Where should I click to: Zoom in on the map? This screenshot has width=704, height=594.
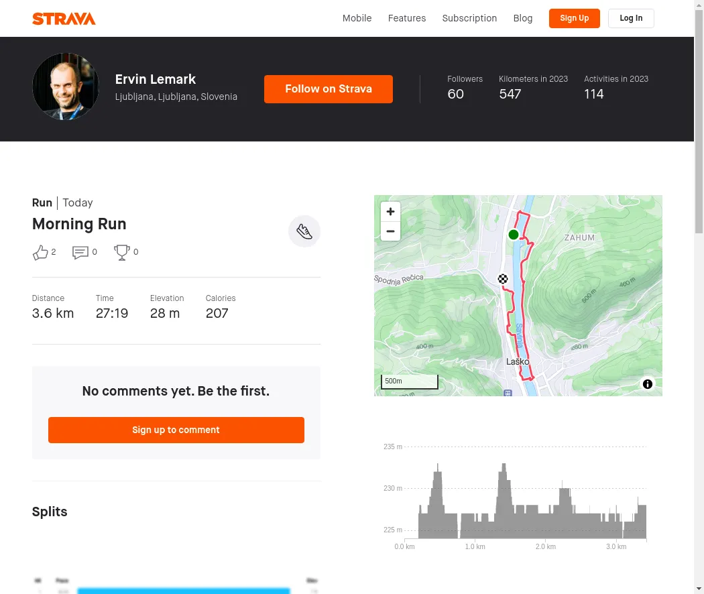pyautogui.click(x=390, y=211)
